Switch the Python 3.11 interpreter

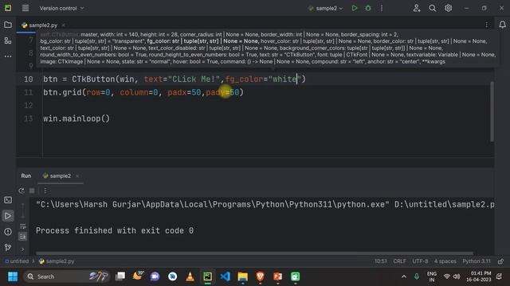(477, 261)
